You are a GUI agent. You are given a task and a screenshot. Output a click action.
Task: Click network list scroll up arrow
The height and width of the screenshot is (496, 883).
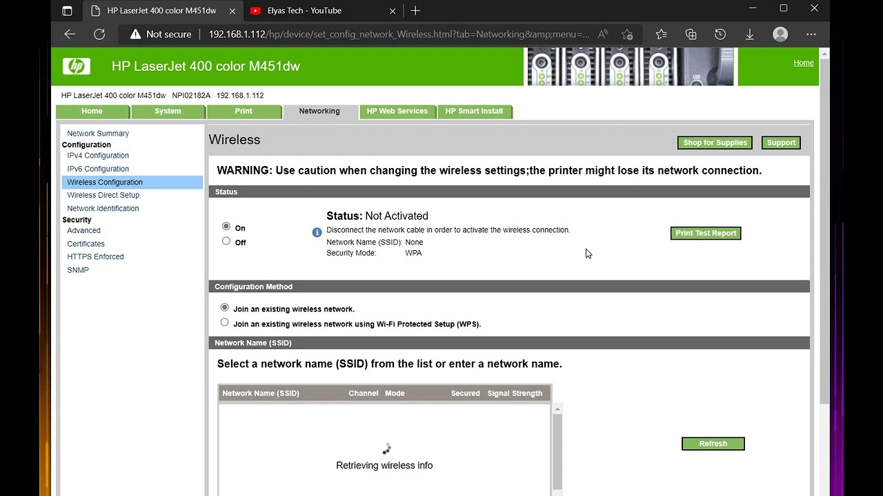point(557,409)
